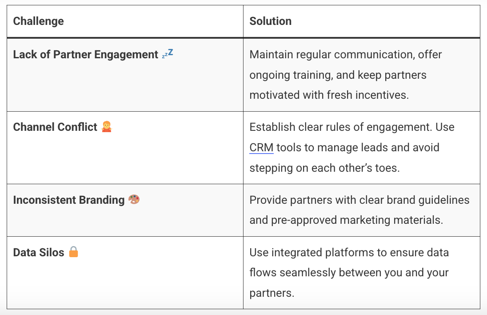Viewport: 487px width, 315px height.
Task: Click the person shrugging emoji
Action: (x=107, y=126)
